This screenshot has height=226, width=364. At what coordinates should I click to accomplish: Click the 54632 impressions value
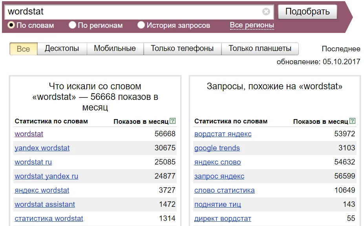pyautogui.click(x=345, y=162)
